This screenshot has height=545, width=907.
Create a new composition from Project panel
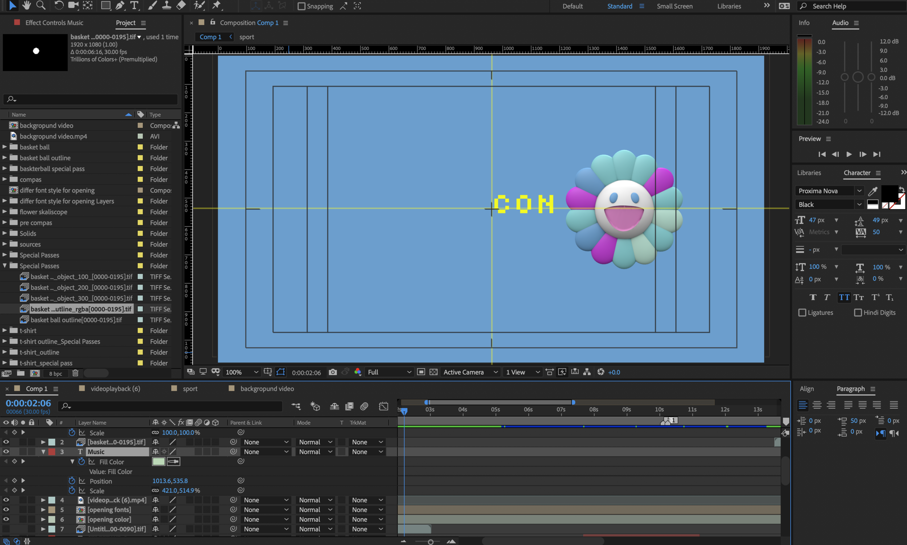[x=35, y=373]
